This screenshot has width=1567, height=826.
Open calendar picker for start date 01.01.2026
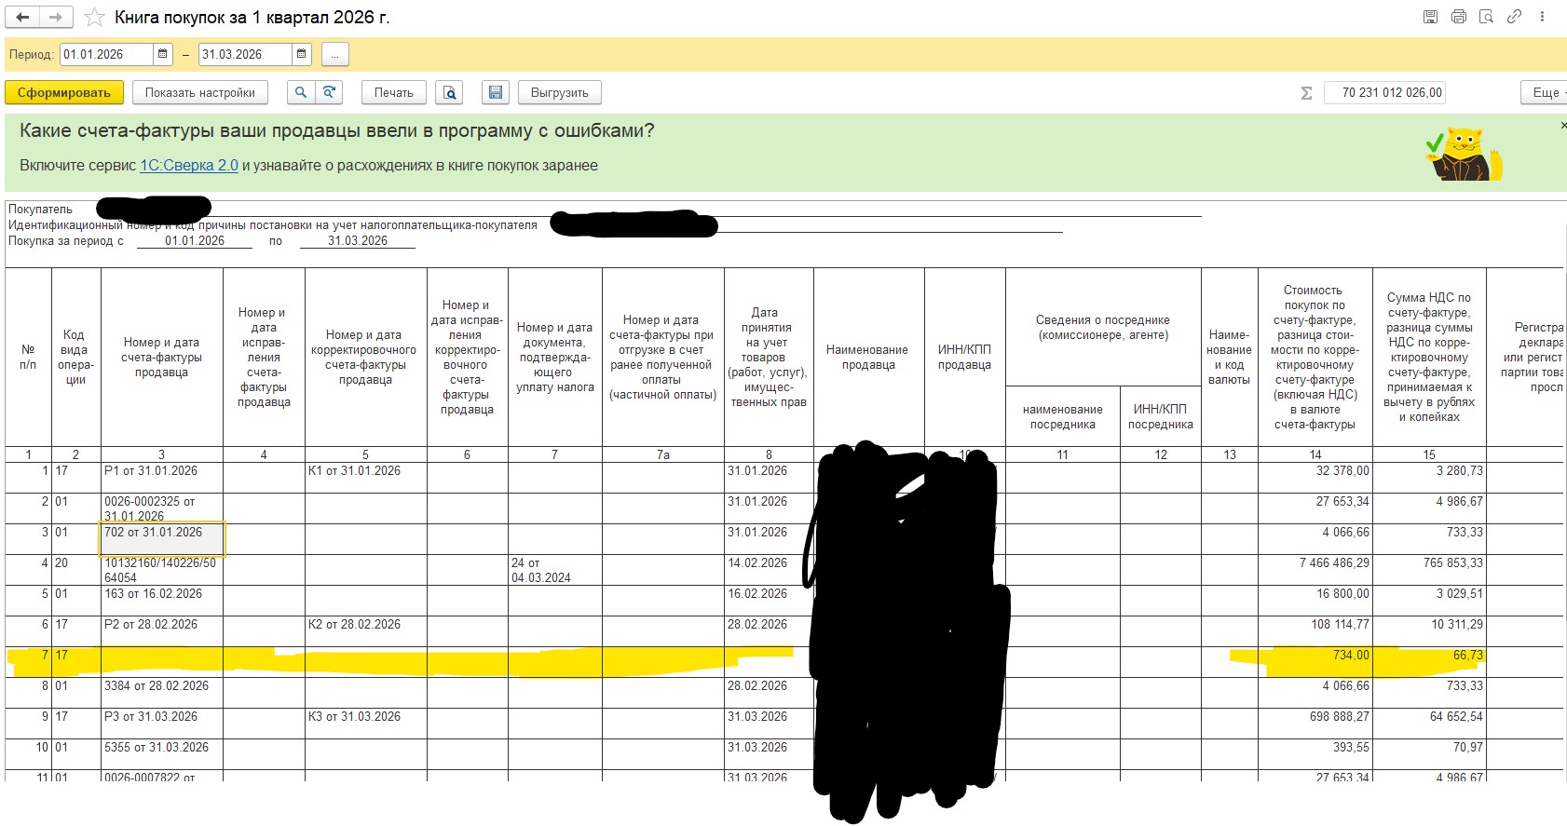(163, 54)
